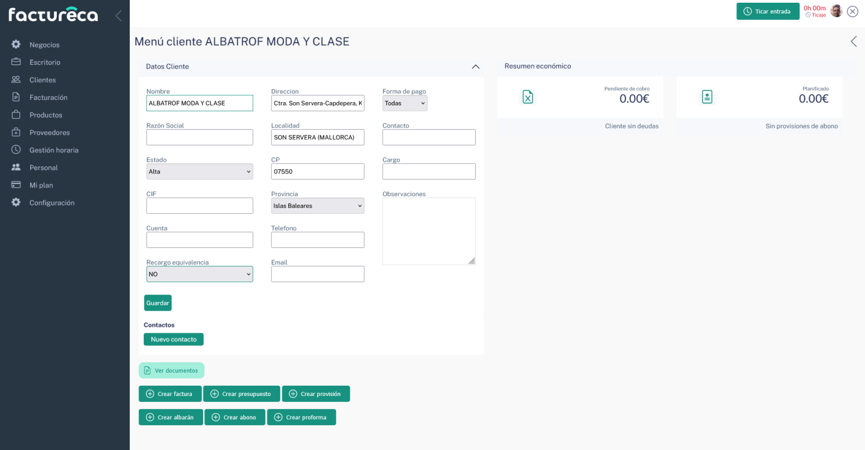Click the user avatar in top bar

836,11
